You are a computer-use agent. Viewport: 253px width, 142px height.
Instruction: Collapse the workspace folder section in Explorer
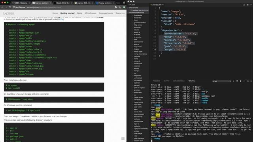click(136, 13)
